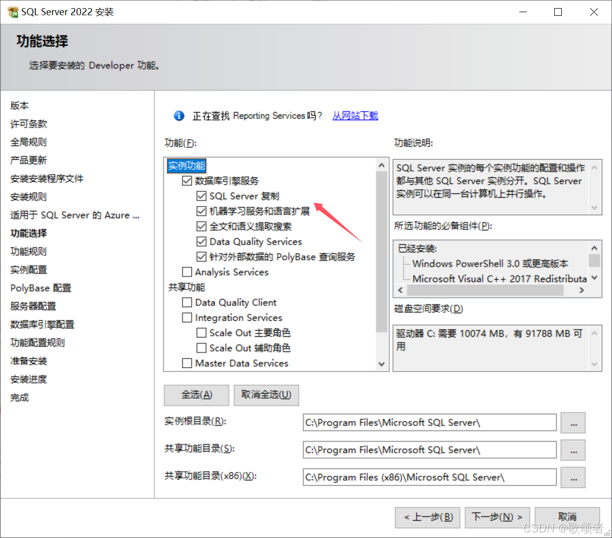Browse for 共享功能目录(S) with its ... button

coord(573,450)
